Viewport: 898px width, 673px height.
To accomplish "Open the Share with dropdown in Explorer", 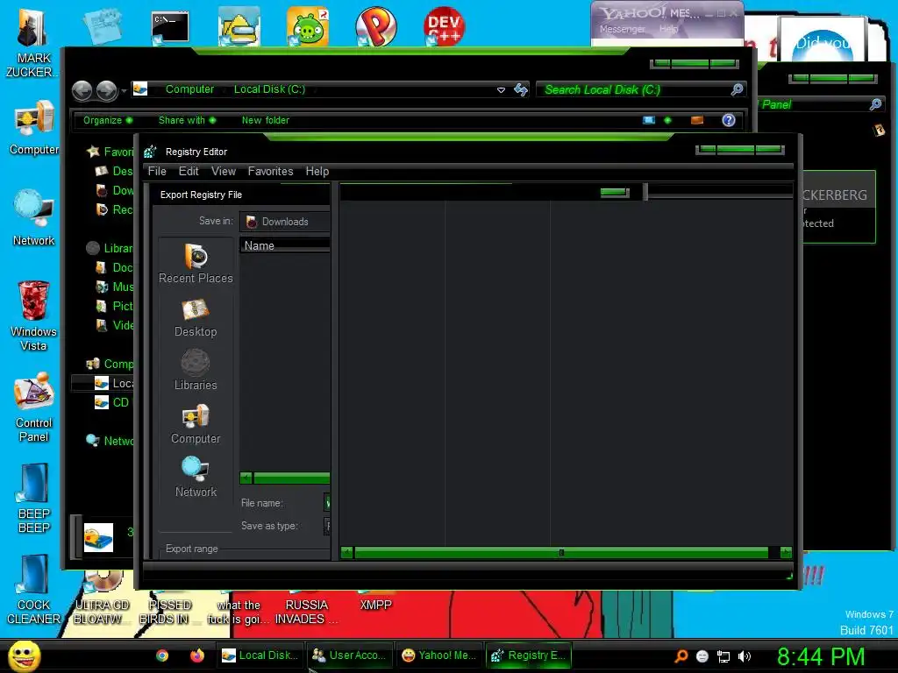I will [187, 120].
